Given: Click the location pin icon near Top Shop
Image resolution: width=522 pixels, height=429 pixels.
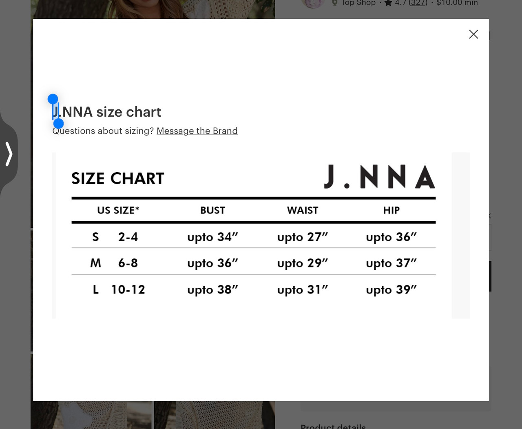Looking at the screenshot, I should [335, 3].
